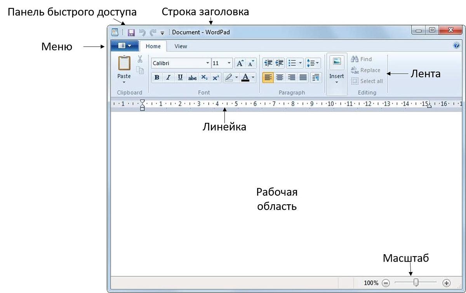
Task: Click the right indent marker on ruler
Action: (x=429, y=106)
